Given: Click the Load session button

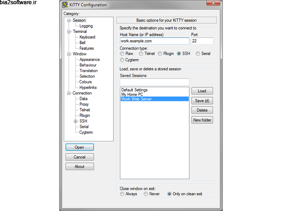Looking at the screenshot, I should (x=202, y=91).
